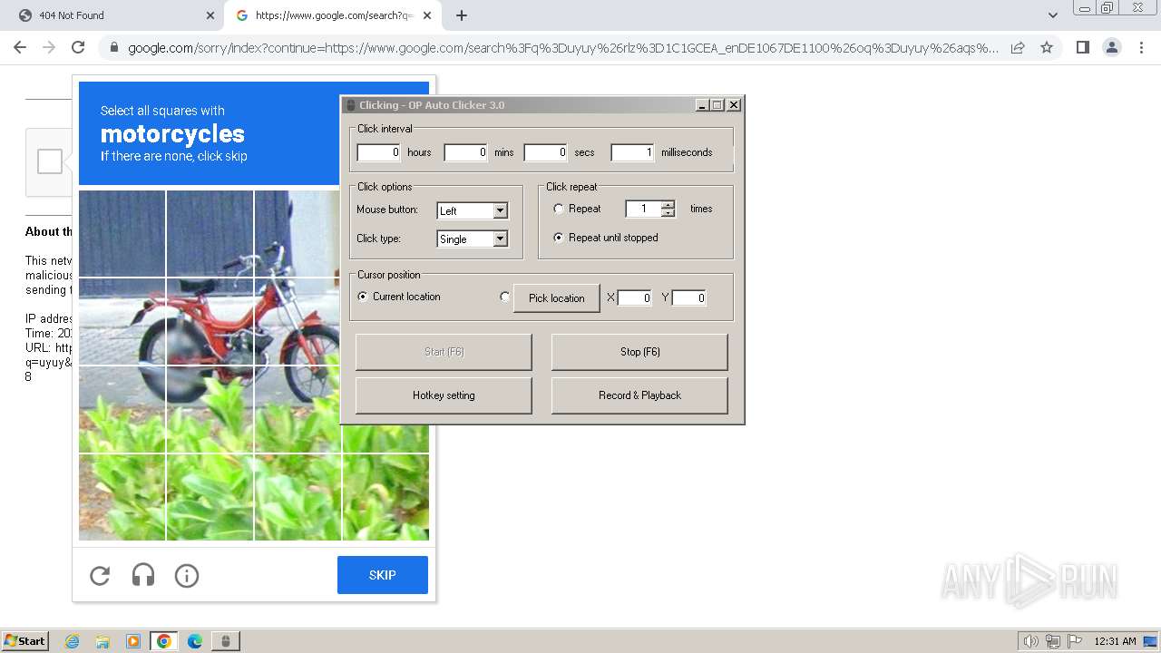Tick the I'm not a robot checkbox

tap(50, 161)
